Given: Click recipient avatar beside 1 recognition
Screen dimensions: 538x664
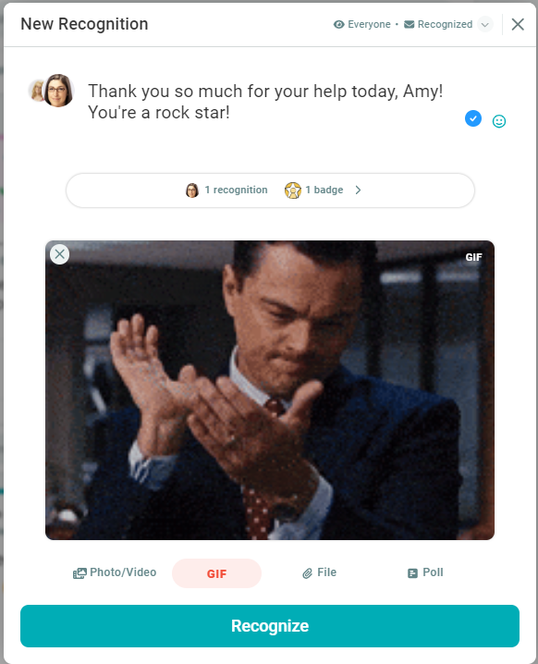Looking at the screenshot, I should click(192, 191).
